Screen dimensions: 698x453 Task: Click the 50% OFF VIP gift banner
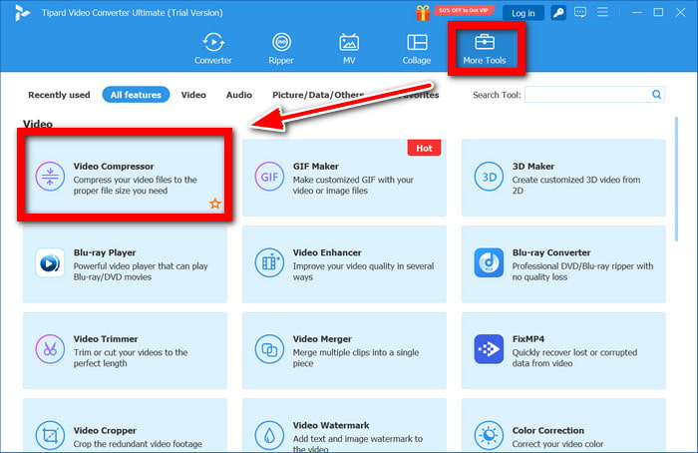point(453,12)
